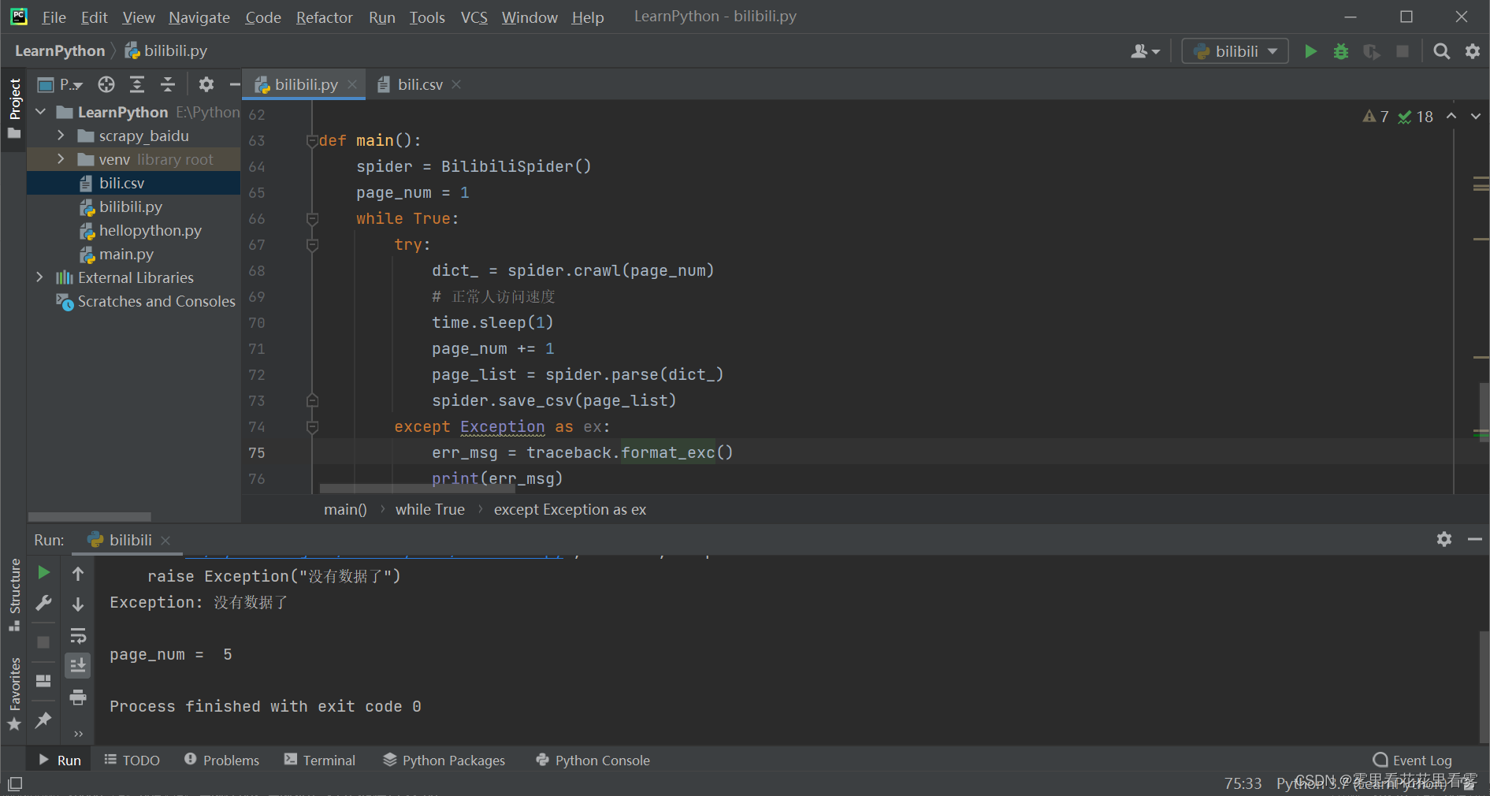Expand the venv library root folder

pos(61,159)
